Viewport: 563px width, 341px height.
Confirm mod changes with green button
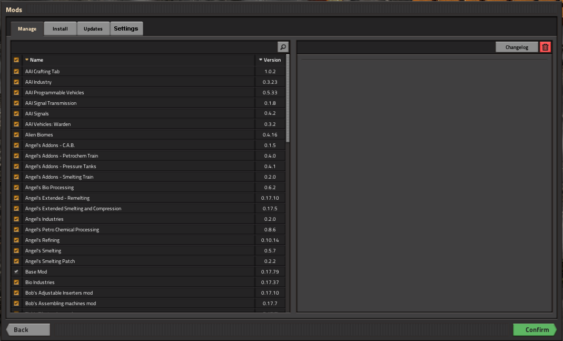point(535,330)
